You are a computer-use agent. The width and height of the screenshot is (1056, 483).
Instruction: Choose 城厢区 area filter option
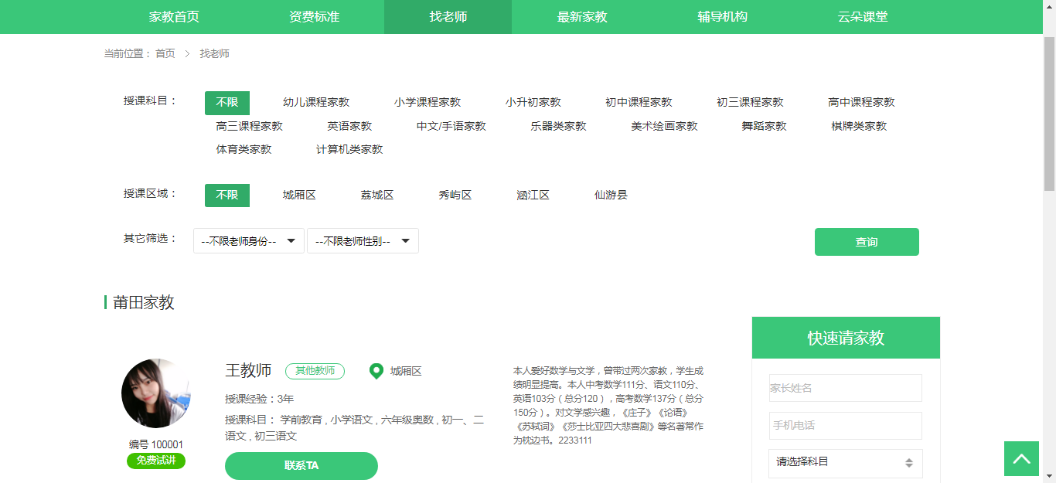tap(299, 196)
